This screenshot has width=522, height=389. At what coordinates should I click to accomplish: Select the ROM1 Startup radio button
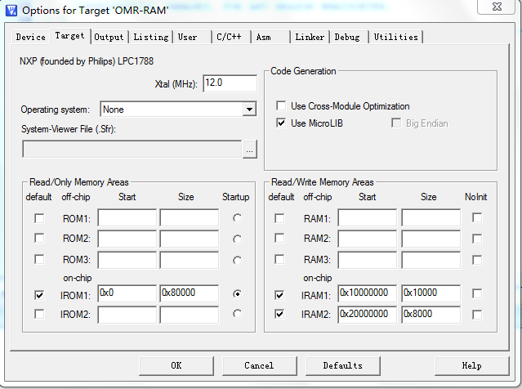coord(237,218)
